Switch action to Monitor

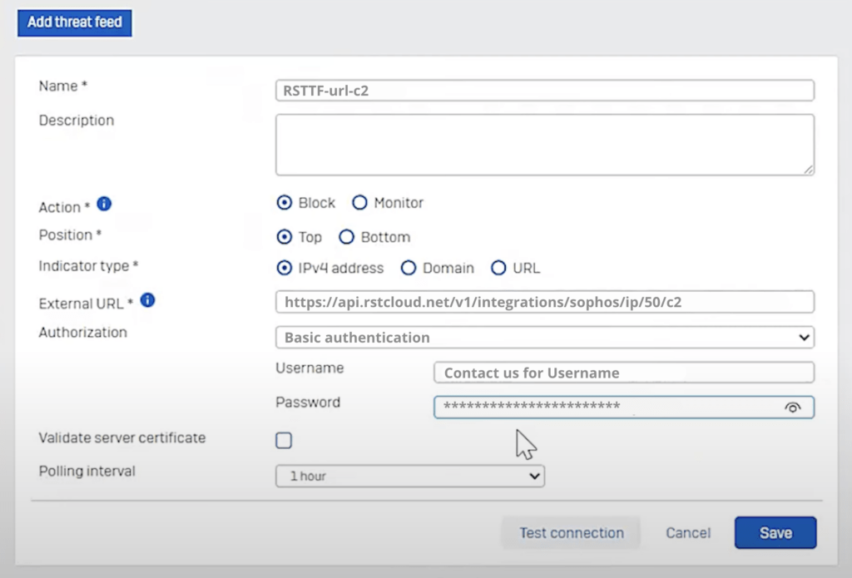tap(359, 202)
